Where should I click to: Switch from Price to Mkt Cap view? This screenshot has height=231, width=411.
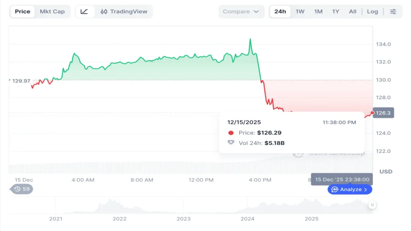pyautogui.click(x=52, y=12)
